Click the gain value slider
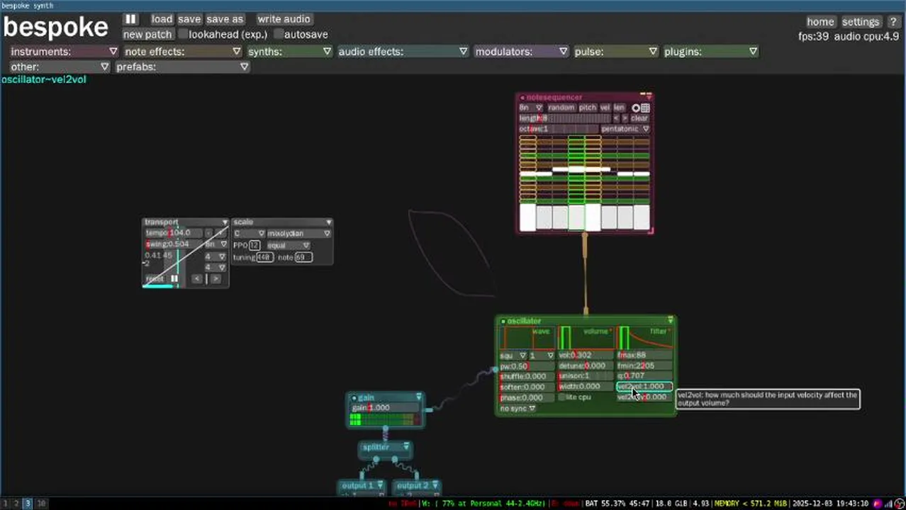Image resolution: width=906 pixels, height=510 pixels. [x=386, y=408]
